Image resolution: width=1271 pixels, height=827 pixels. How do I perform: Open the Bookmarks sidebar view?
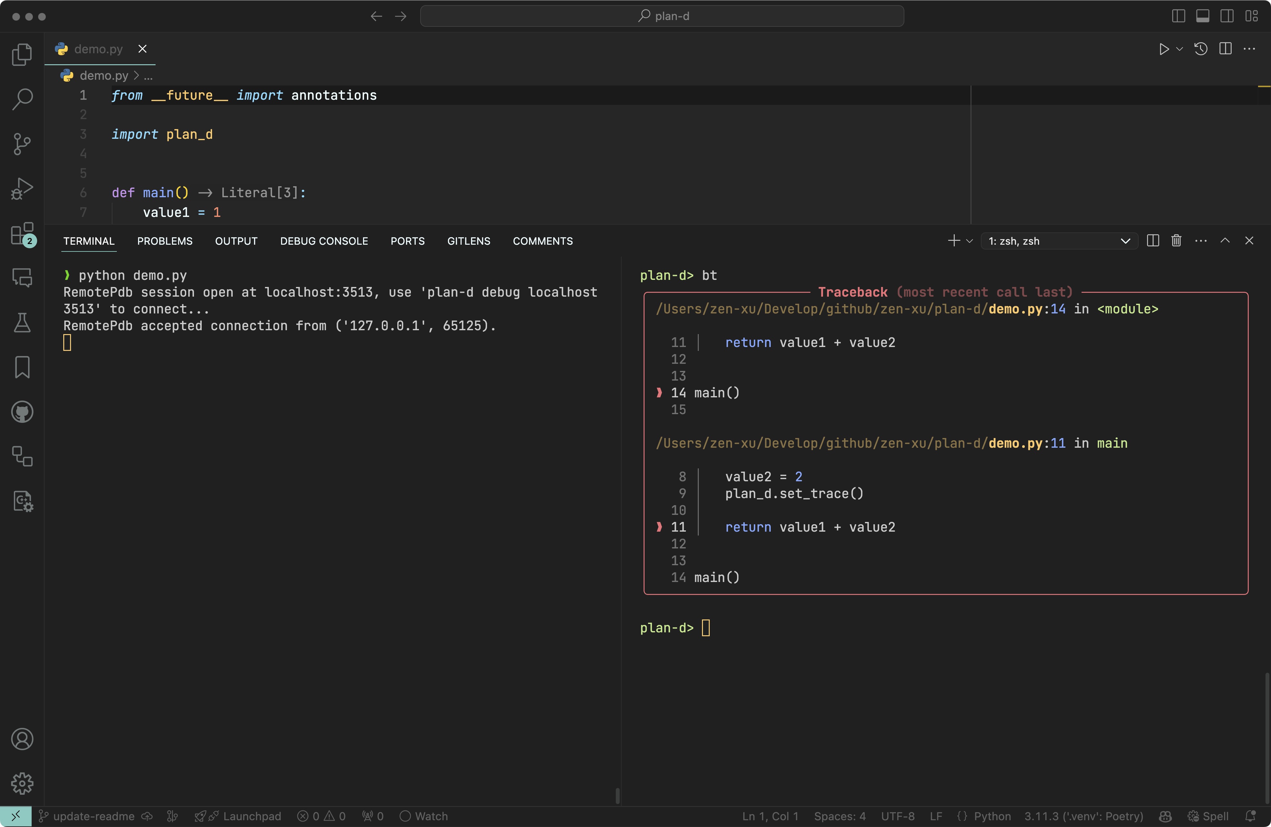[22, 367]
